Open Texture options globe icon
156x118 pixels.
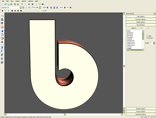[x=2, y=38]
